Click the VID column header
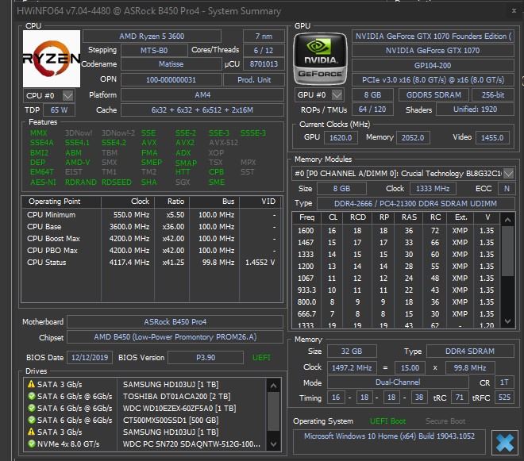Screen dimensions: 524x461 point(260,202)
